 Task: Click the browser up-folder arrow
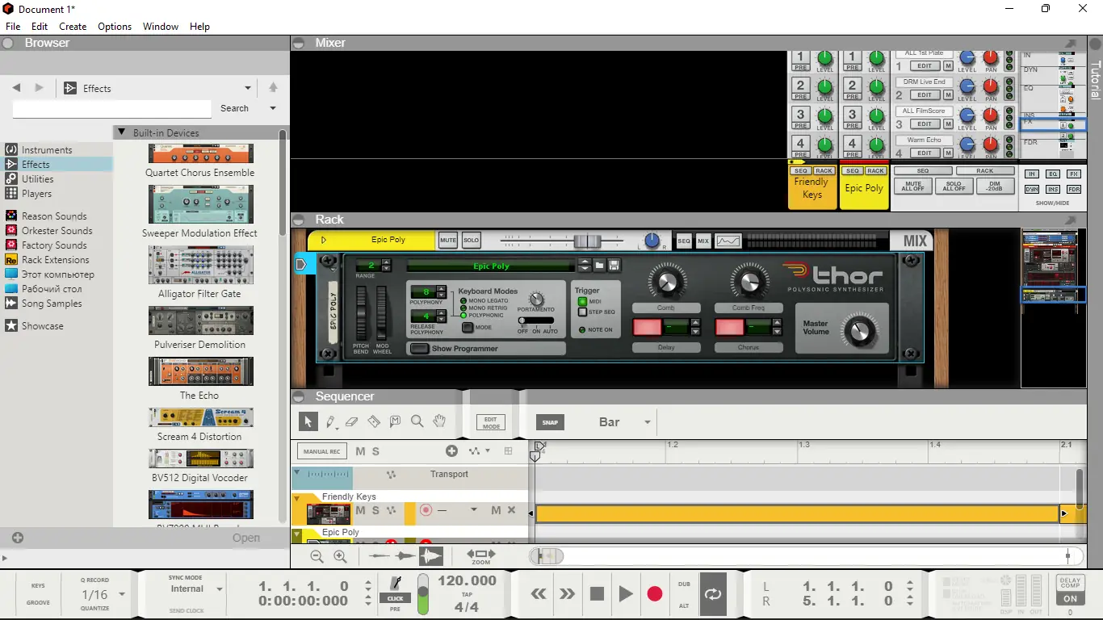coord(273,88)
